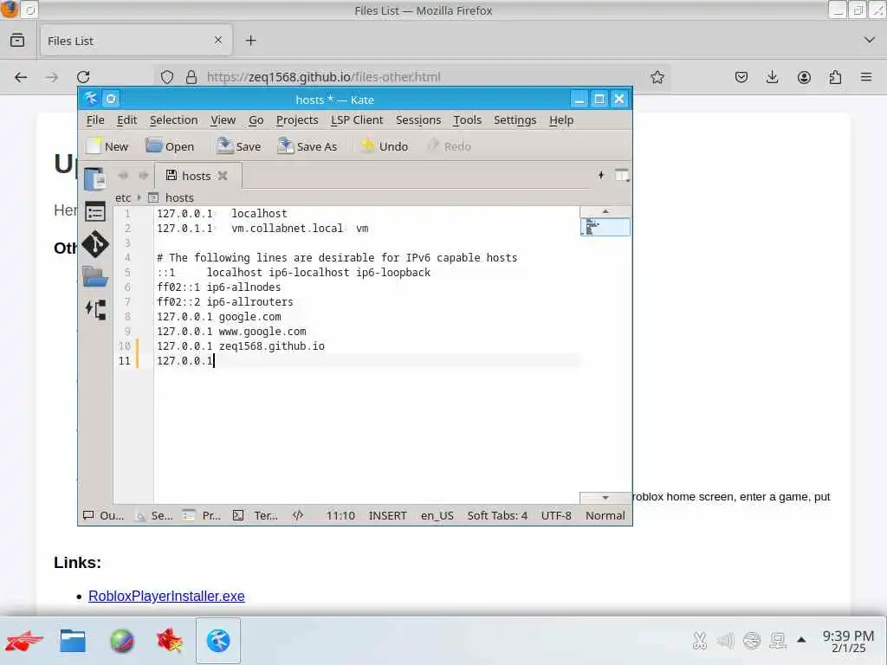887x665 pixels.
Task: Undo the last edit in Kate
Action: [384, 146]
